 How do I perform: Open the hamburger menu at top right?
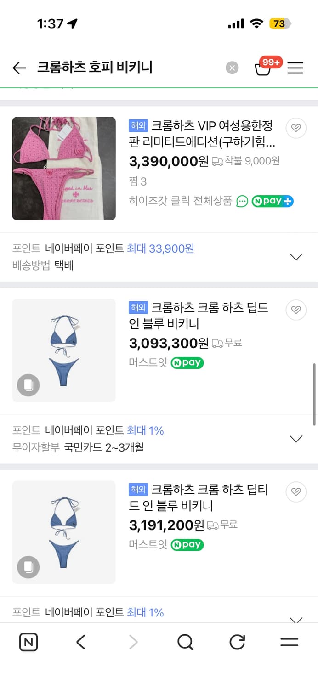[x=295, y=68]
